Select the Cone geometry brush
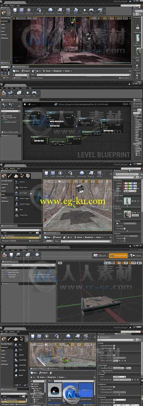Viewport: 143px width, 406px height. coord(21,349)
